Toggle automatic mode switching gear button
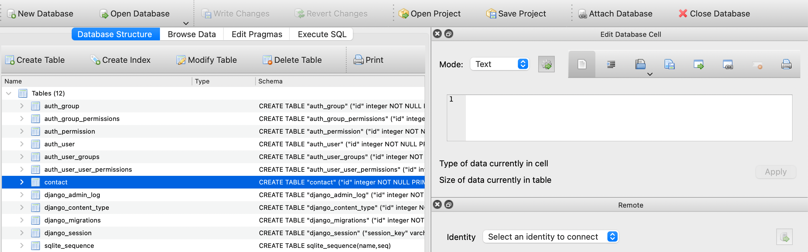808x252 pixels. 546,64
